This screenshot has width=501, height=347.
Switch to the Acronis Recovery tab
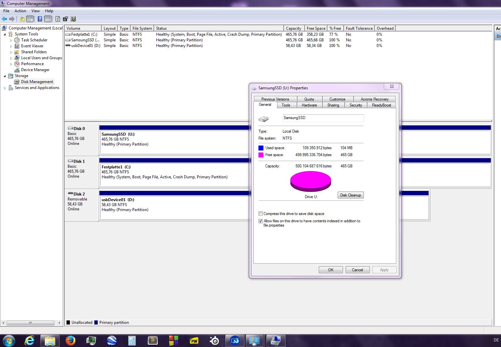(x=374, y=99)
